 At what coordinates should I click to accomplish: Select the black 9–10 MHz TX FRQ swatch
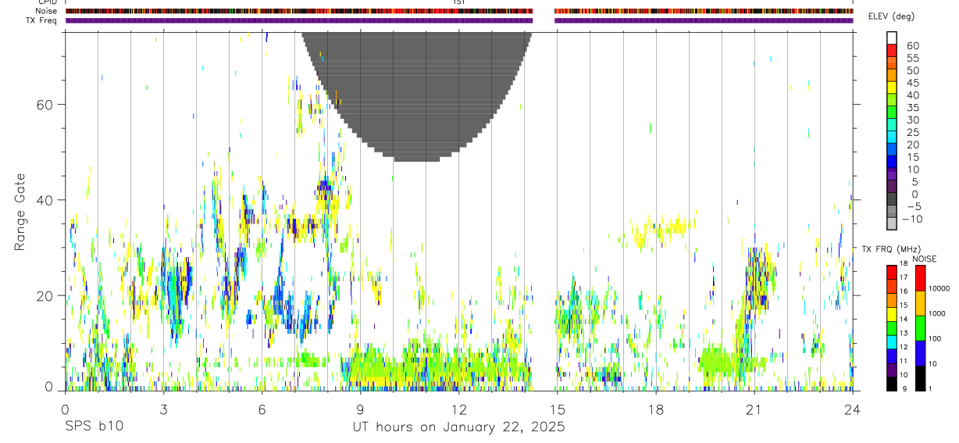892,384
